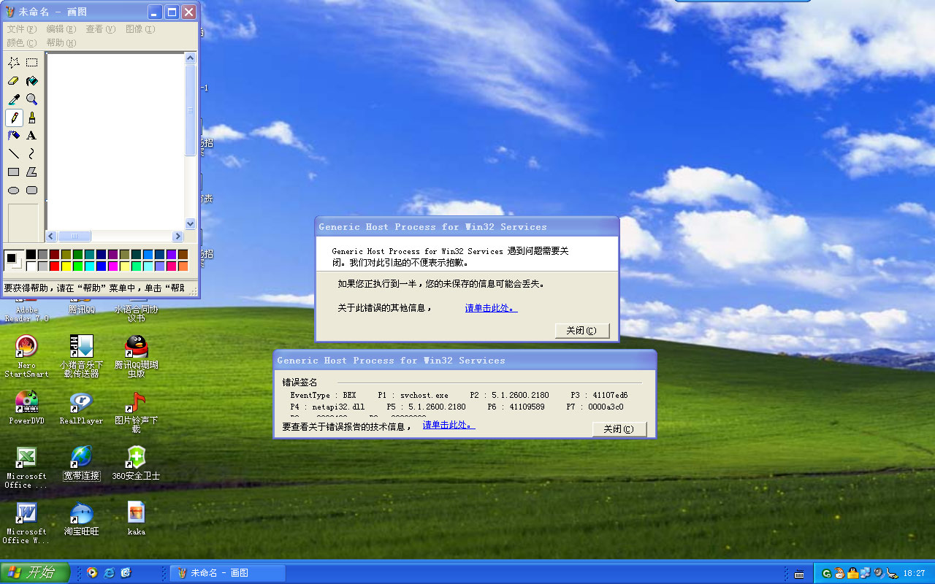Screen dimensions: 935x584
Task: Select the kaka image file on desktop
Action: tap(136, 519)
